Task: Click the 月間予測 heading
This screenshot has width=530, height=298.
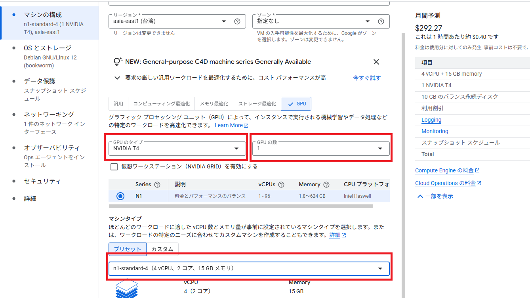Action: coord(427,16)
